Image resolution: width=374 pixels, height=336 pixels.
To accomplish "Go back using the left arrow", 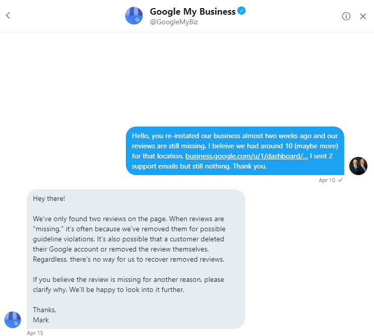I will [x=8, y=16].
